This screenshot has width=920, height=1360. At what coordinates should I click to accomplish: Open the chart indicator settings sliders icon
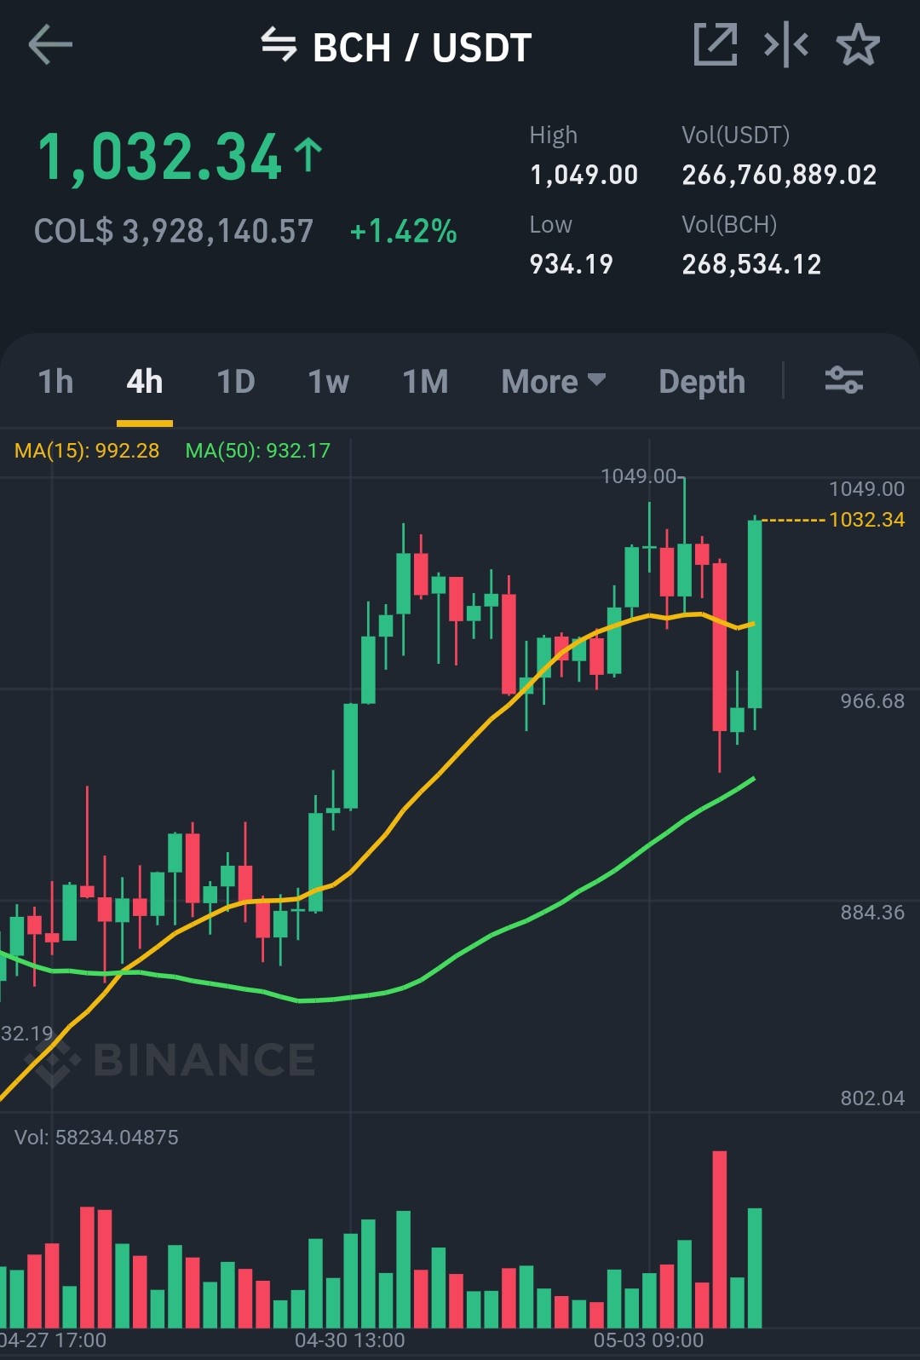point(844,380)
